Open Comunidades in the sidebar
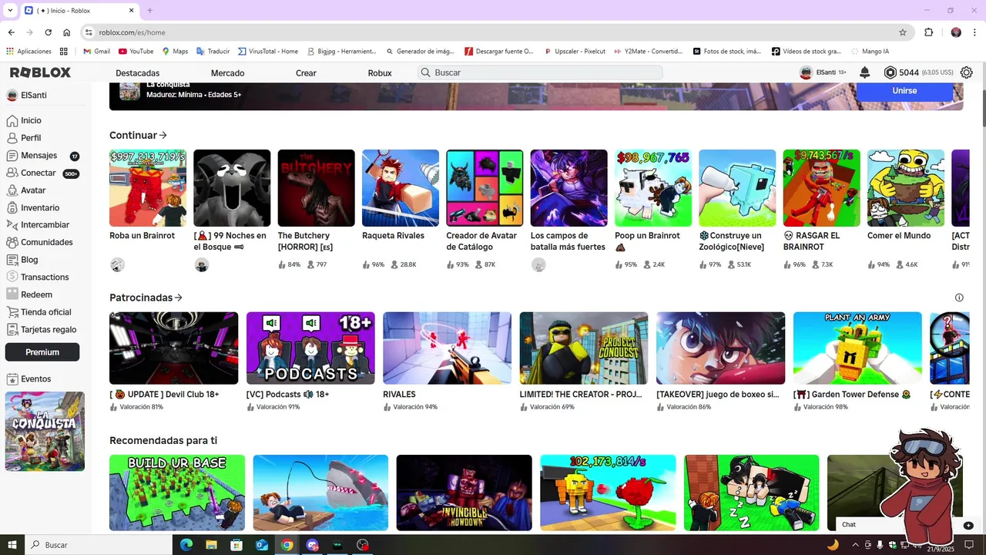This screenshot has height=555, width=986. pos(45,242)
